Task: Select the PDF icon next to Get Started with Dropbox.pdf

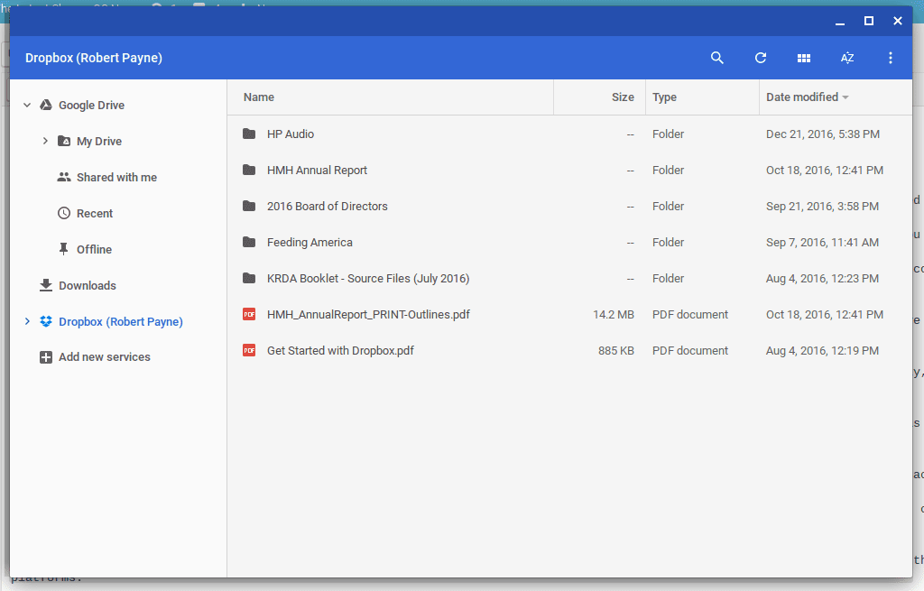Action: point(248,350)
